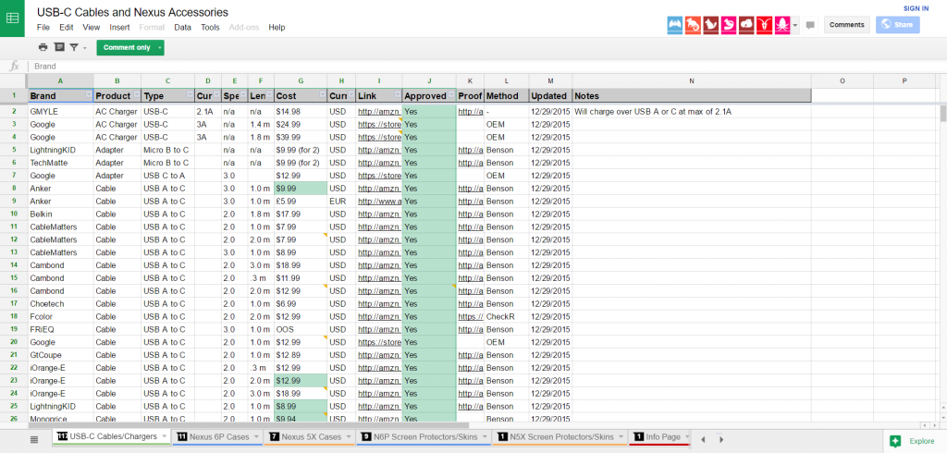947x453 pixels.
Task: Open the File menu
Action: coord(43,27)
